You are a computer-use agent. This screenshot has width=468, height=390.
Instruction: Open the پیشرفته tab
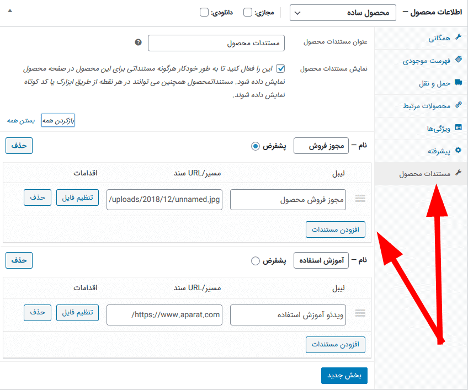click(421, 151)
